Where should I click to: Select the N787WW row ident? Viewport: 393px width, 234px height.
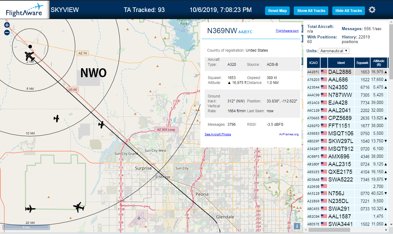coord(340,95)
